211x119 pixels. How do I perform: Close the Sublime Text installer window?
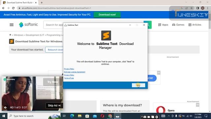[x=144, y=25]
